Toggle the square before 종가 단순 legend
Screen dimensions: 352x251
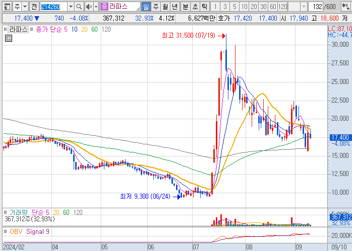tap(32, 29)
